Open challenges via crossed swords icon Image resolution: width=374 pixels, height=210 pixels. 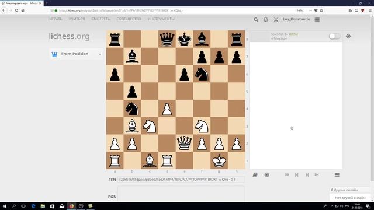pos(276,19)
